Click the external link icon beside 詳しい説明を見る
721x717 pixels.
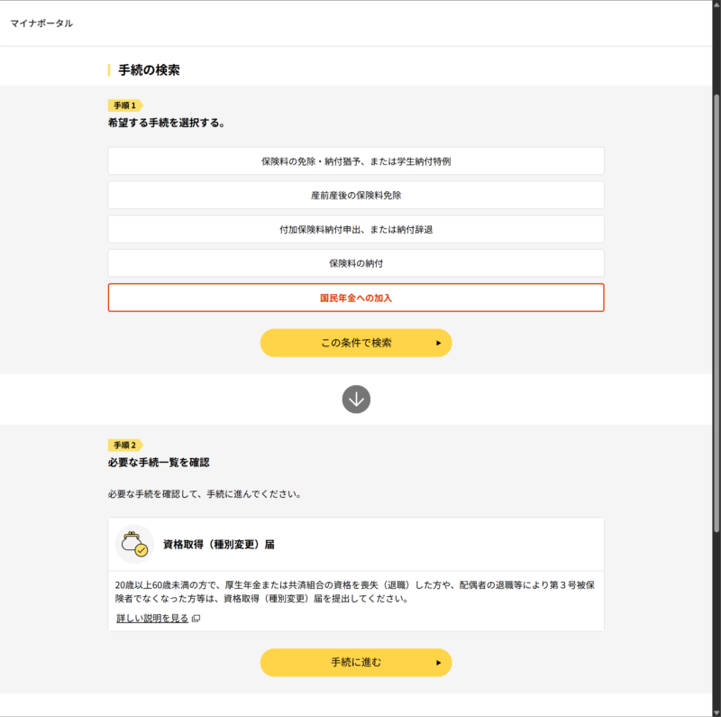[196, 619]
